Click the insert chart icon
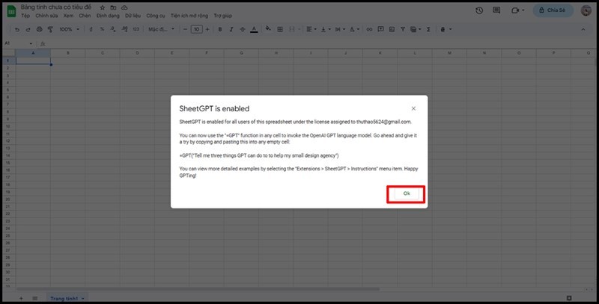 [x=392, y=29]
